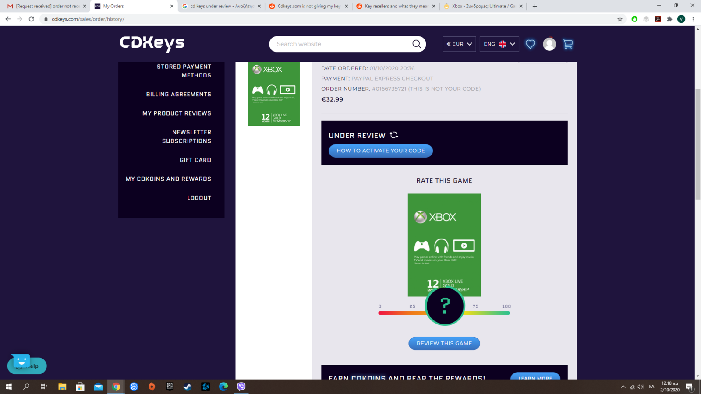Click the page vertical scrollbar
701x394 pixels.
point(697,144)
